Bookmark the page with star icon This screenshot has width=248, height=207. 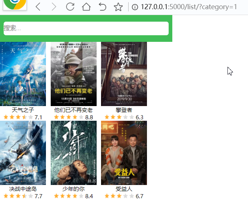pos(118,7)
